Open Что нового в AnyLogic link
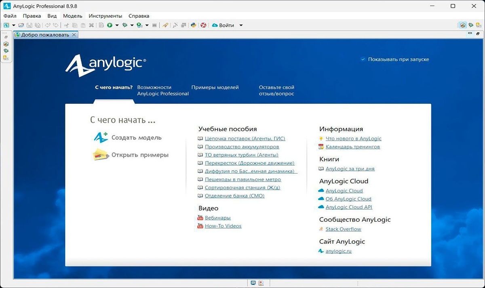Viewport: 485px width, 288px height. click(353, 139)
